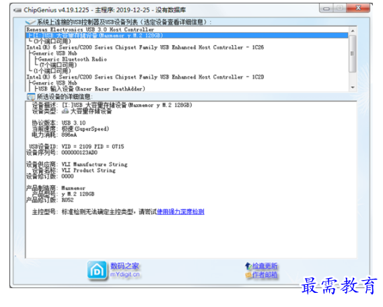The width and height of the screenshot is (383, 307).
Task: Click the ChipGenius USB title bar icon
Action: tap(18, 10)
